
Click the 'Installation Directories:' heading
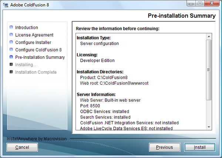[100, 72]
